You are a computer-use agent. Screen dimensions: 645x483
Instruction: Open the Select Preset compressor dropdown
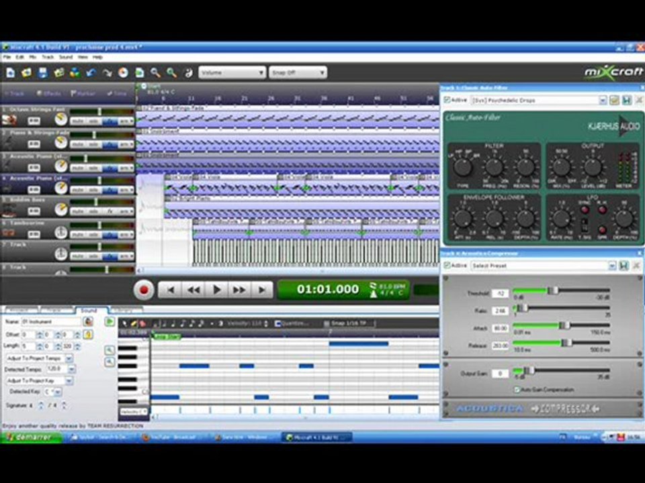[611, 266]
